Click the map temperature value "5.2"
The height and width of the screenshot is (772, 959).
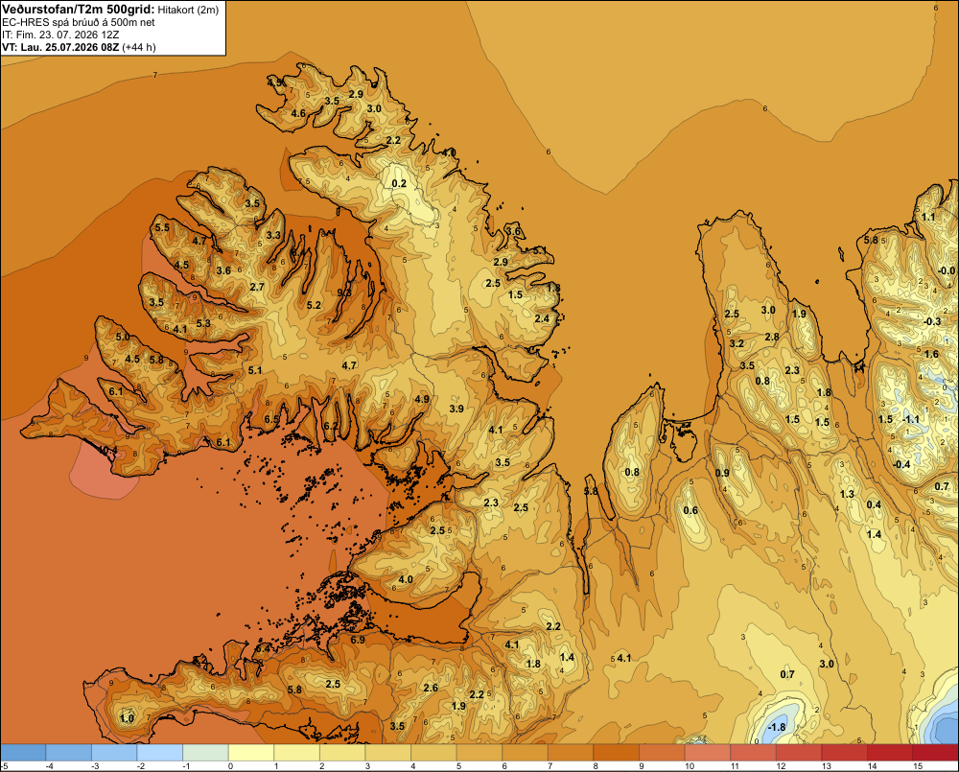coord(314,305)
